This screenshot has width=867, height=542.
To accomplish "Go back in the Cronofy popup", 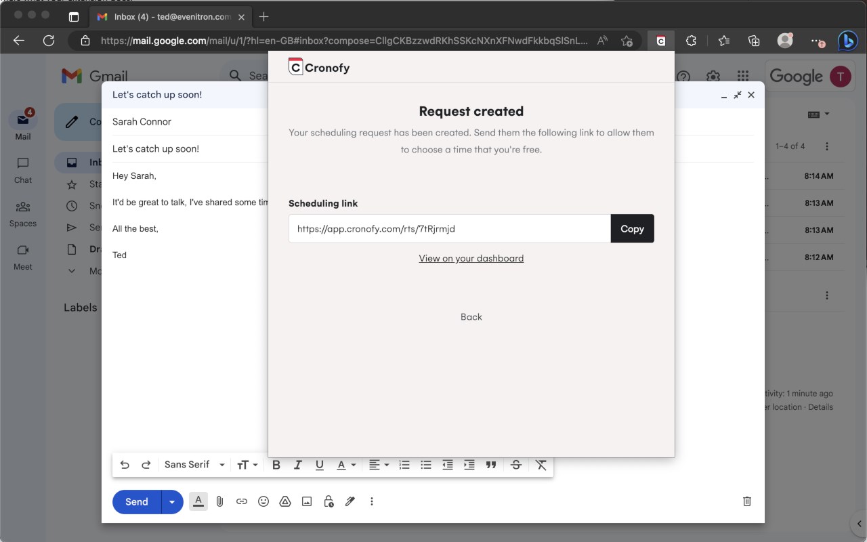I will point(471,316).
